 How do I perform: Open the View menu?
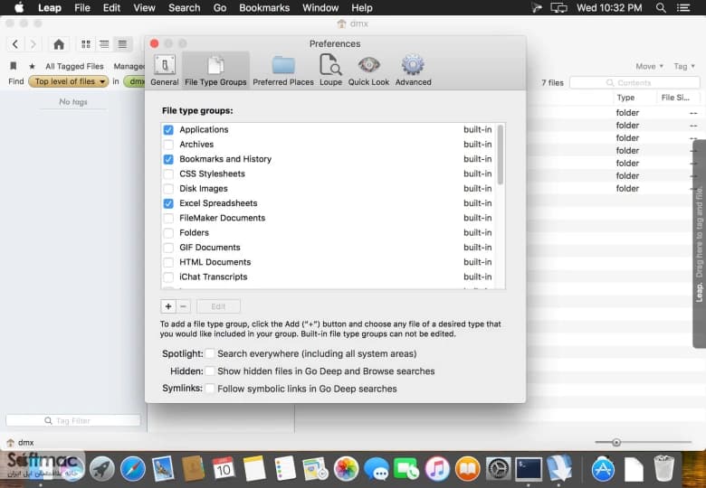[144, 7]
